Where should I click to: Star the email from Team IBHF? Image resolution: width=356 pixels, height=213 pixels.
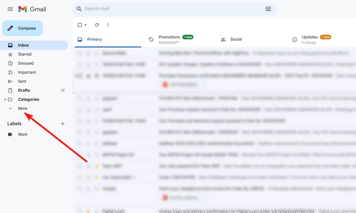[88, 166]
